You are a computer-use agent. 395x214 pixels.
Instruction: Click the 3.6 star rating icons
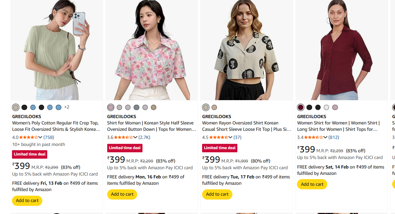point(123,137)
